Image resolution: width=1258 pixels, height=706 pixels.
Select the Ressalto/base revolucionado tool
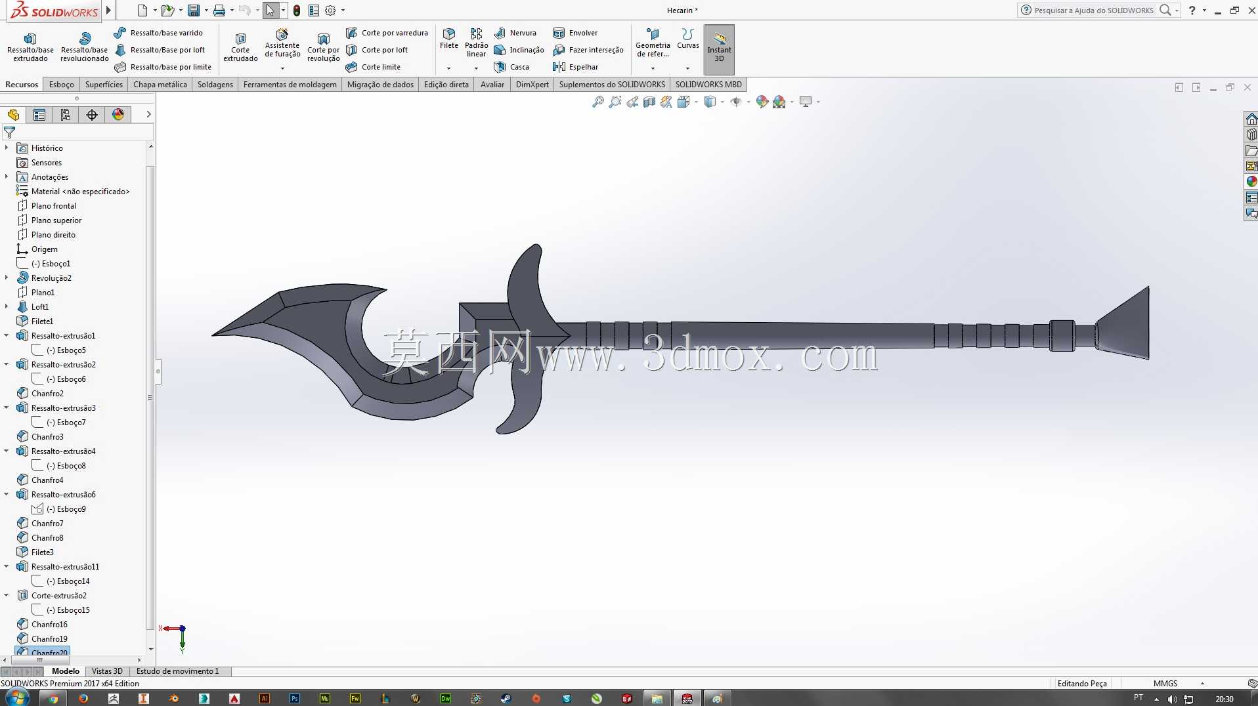coord(84,47)
